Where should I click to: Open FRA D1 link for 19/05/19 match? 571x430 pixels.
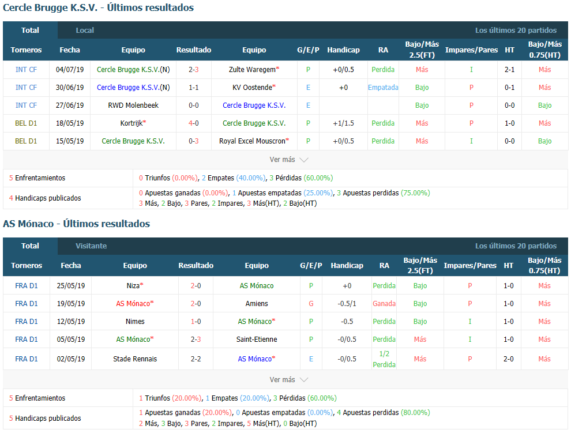(x=26, y=303)
